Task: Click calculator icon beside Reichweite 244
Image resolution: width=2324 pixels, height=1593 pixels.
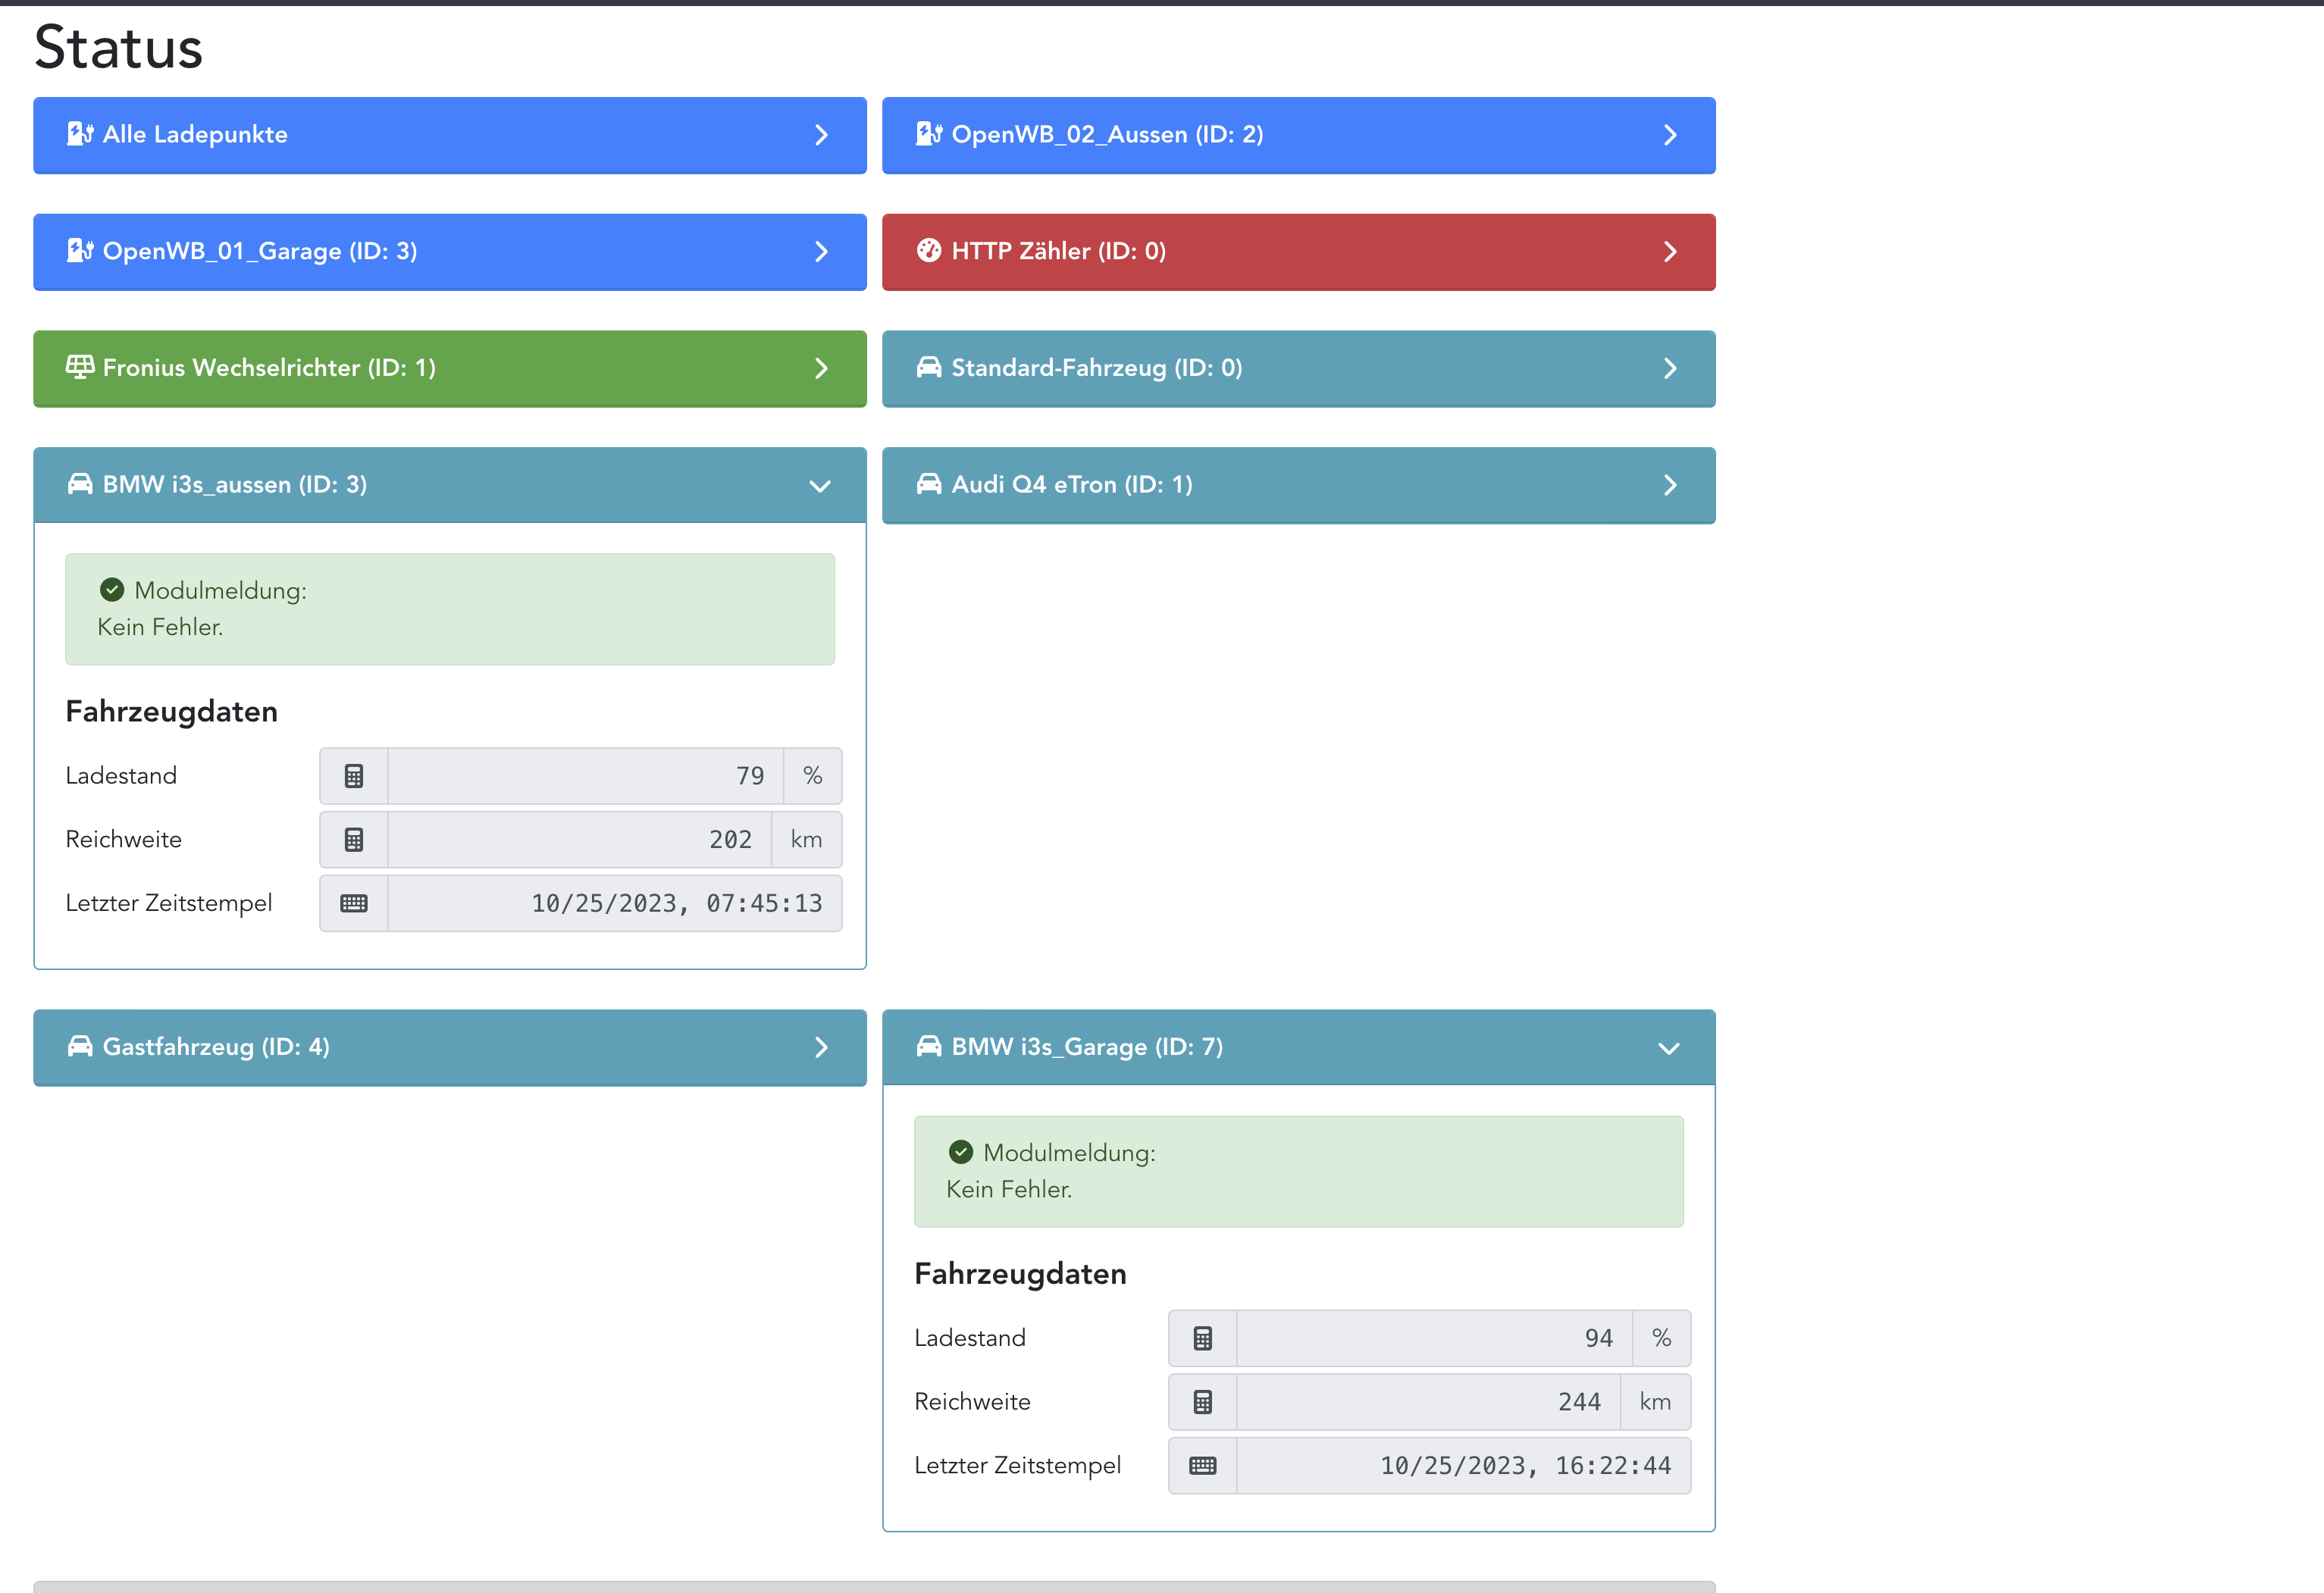Action: [x=1203, y=1402]
